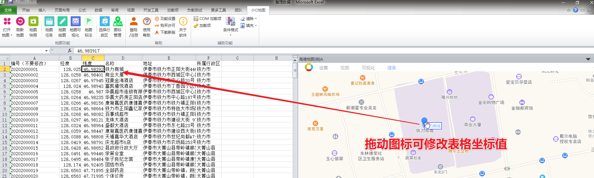The width and height of the screenshot is (594, 178).
Task: Switch to the 公式 (Formulas) tab
Action: click(82, 10)
